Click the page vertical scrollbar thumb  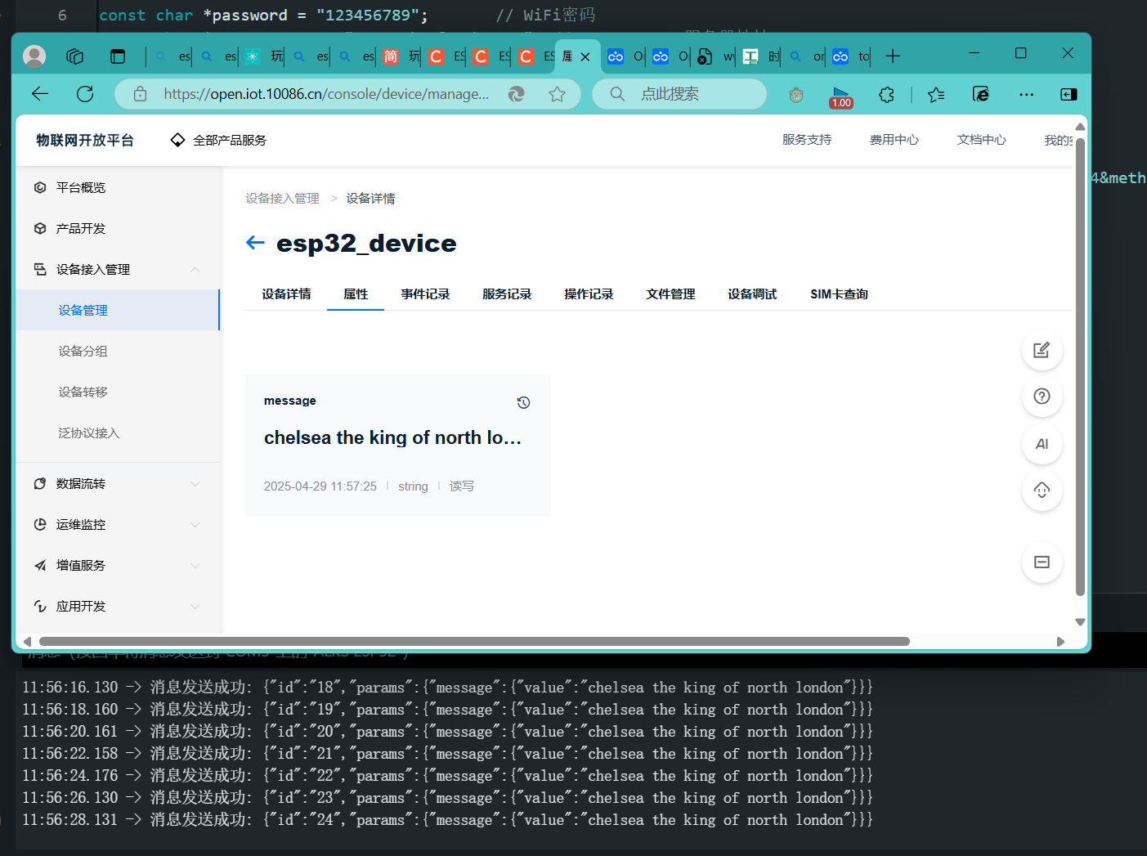pos(1080,367)
